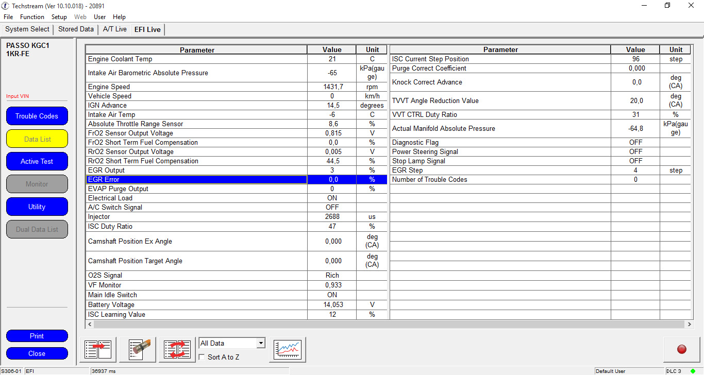Viewport: 704px width, 375px height.
Task: Click the right table Unit column header
Action: click(x=676, y=50)
